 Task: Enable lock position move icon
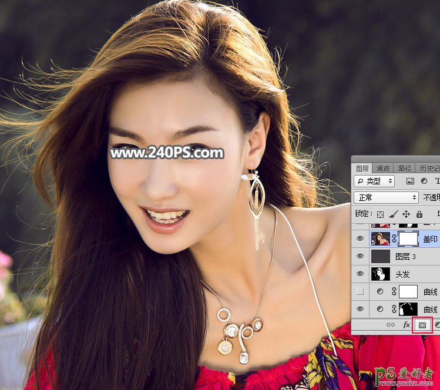point(406,214)
